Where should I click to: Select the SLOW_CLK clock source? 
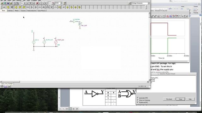[44, 42]
